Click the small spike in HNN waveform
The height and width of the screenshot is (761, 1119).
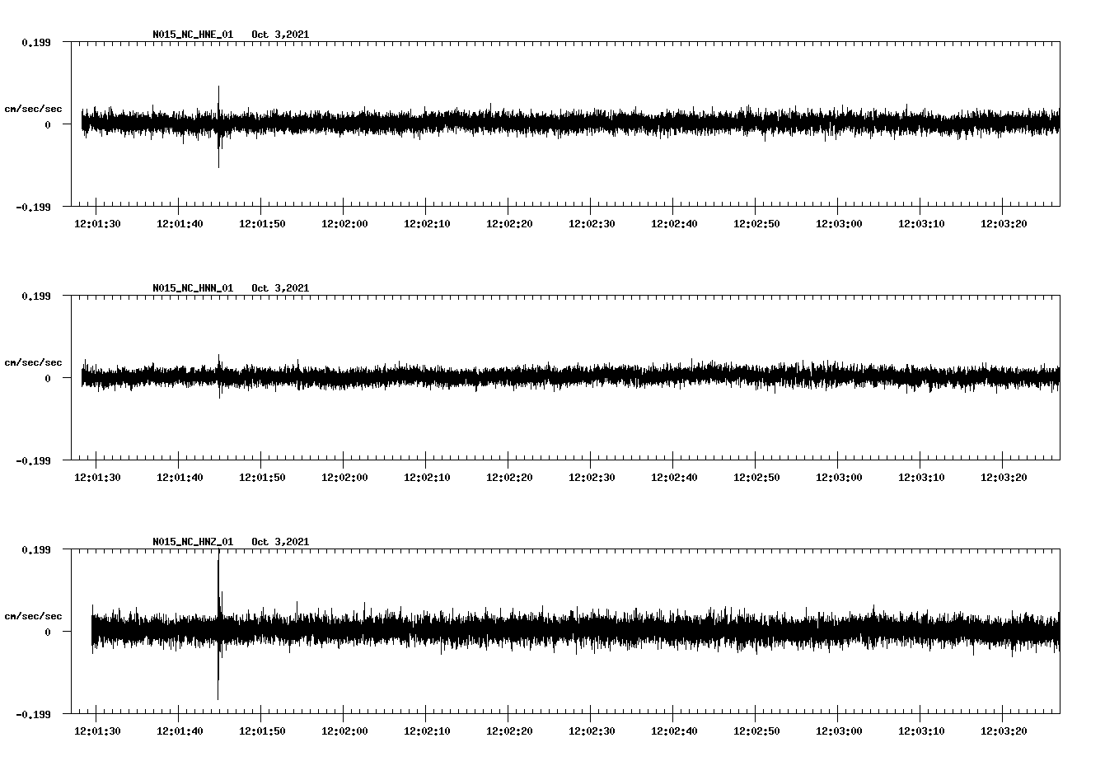pos(219,376)
